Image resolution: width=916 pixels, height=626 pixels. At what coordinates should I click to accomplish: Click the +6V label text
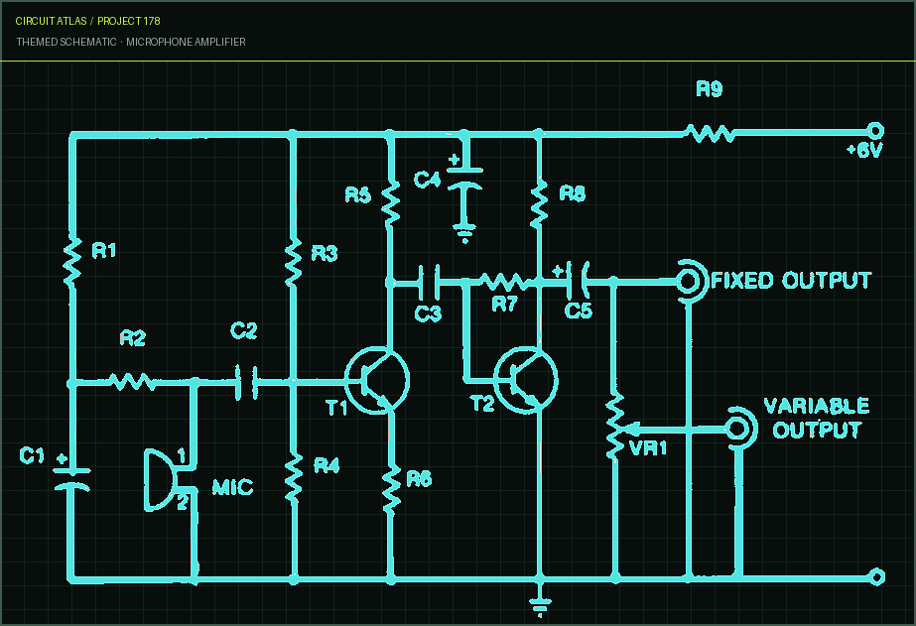coord(864,150)
